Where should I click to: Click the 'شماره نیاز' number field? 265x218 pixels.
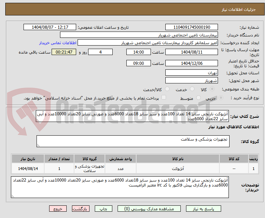(x=192, y=27)
